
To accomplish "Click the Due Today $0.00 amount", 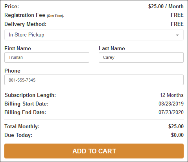I will (x=177, y=135).
